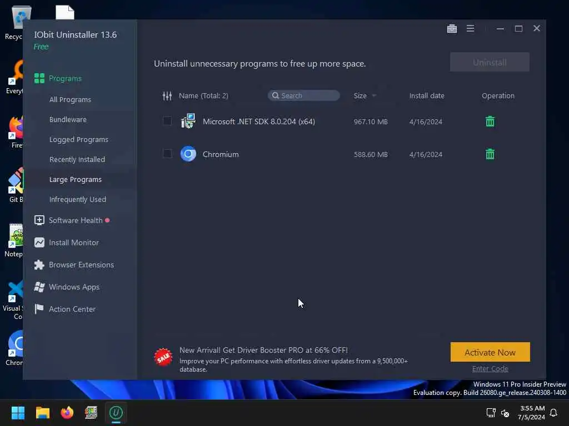569x426 pixels.
Task: Select Logged Programs in sidebar
Action: tap(79, 139)
